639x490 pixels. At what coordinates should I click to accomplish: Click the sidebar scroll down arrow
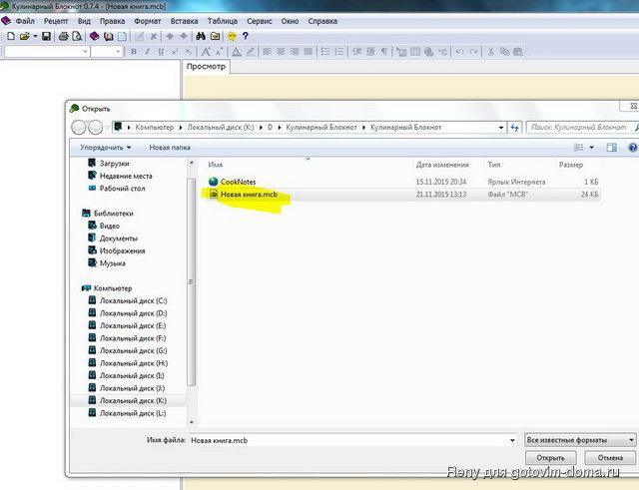pos(192,422)
